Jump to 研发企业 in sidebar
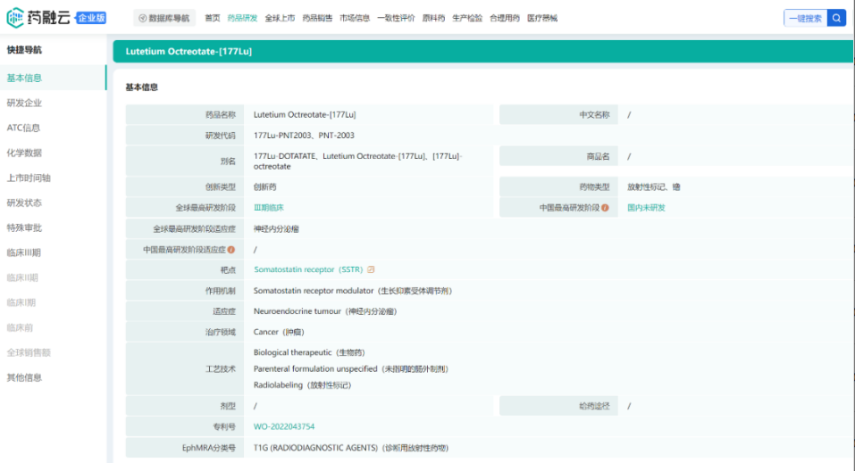This screenshot has height=471, width=855. (25, 103)
